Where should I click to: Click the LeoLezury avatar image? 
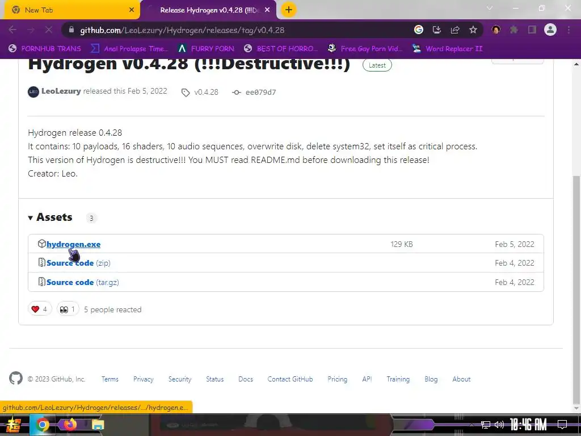point(33,91)
